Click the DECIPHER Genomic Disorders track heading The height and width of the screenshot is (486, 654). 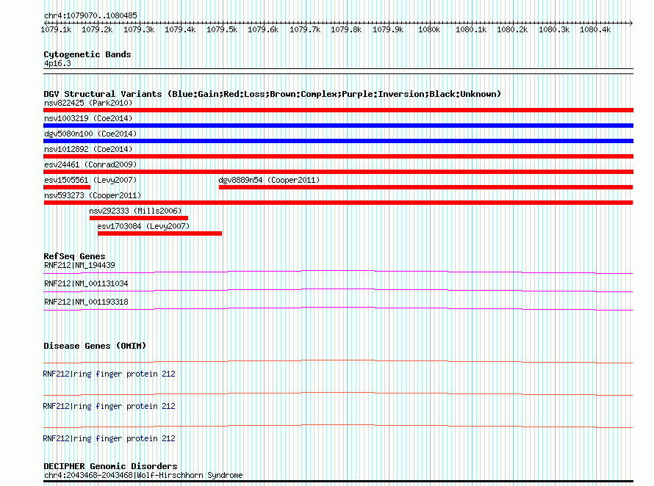coord(110,466)
